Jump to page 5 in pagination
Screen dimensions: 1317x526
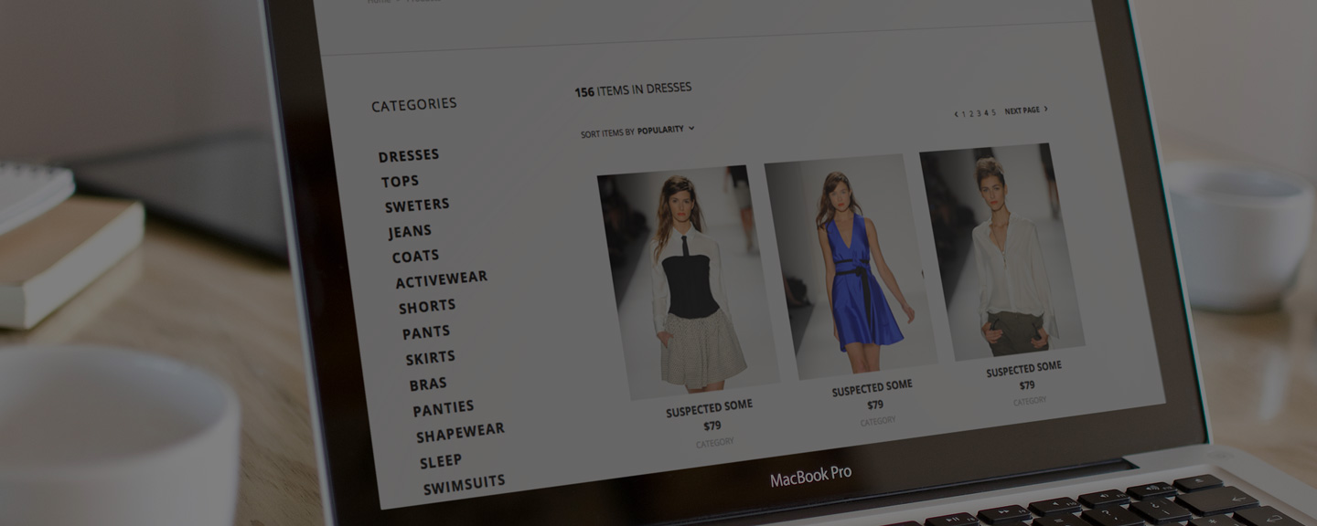[x=993, y=112]
